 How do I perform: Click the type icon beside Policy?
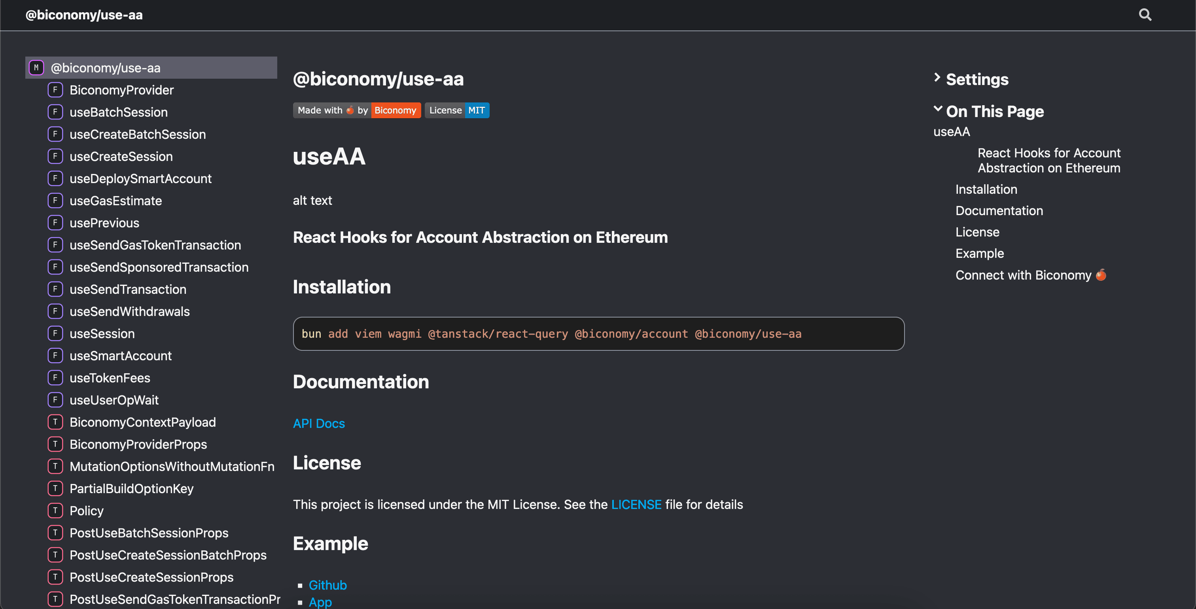pos(55,511)
